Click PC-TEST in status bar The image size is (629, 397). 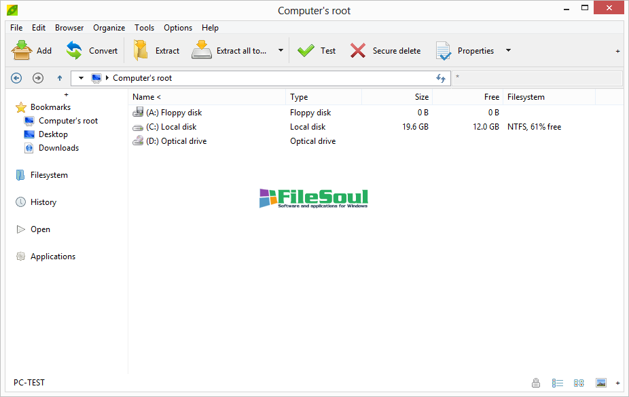coord(29,383)
